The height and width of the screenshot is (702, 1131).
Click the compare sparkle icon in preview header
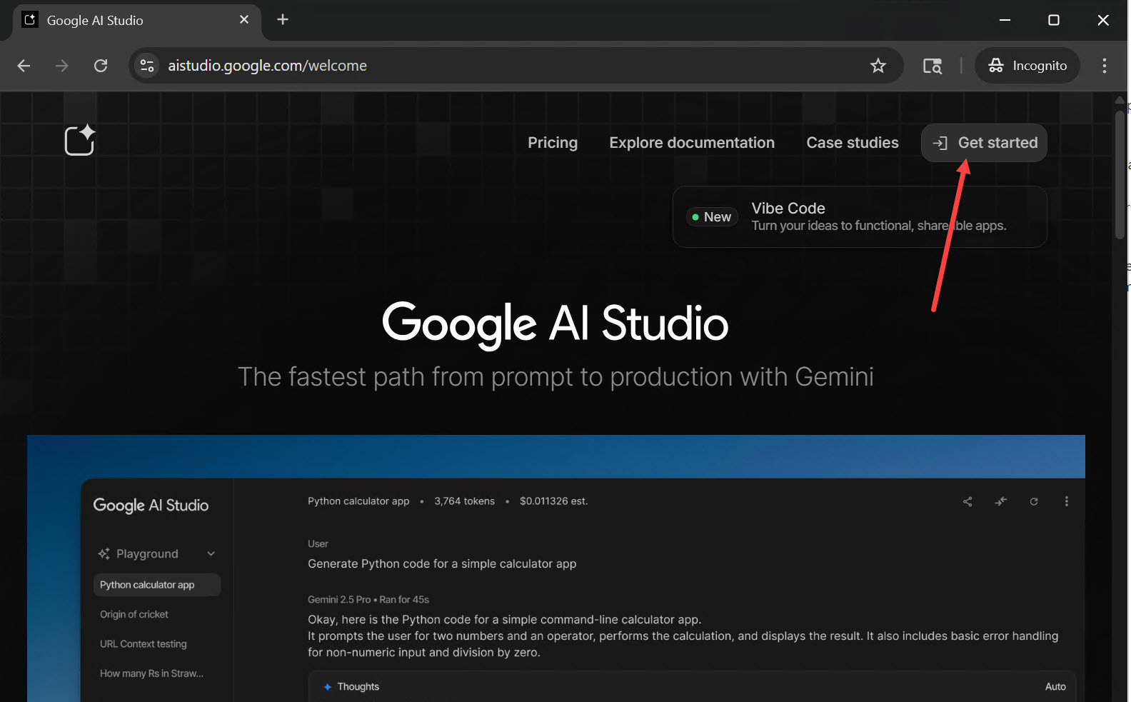[x=1001, y=501]
